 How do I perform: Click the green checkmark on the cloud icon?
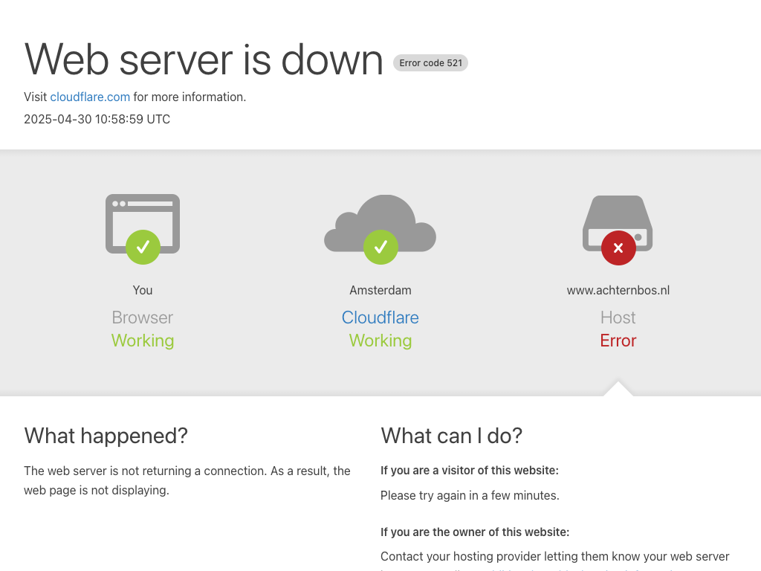click(x=380, y=247)
